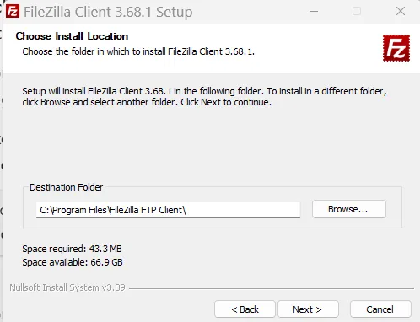This screenshot has height=322, width=420.
Task: Cancel the FileZilla installation
Action: pos(380,309)
